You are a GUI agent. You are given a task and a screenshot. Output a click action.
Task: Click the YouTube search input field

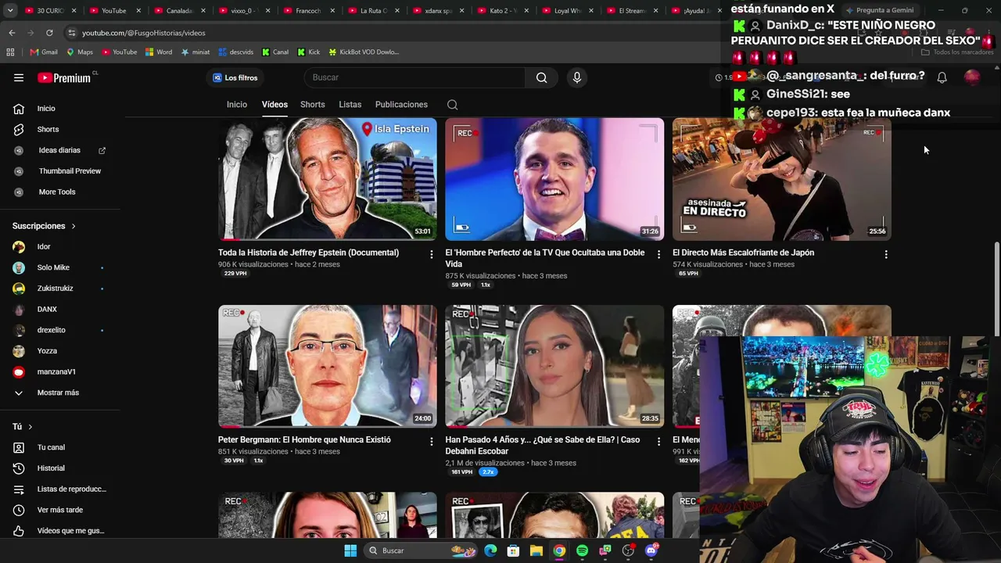tap(415, 77)
